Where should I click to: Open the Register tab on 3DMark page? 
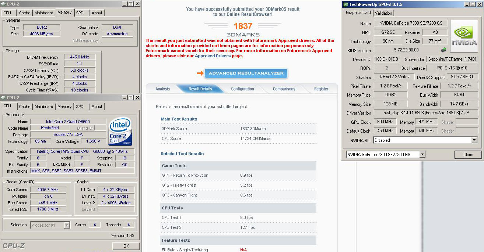click(x=321, y=89)
